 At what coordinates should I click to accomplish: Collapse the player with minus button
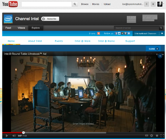pyautogui.click(x=160, y=56)
